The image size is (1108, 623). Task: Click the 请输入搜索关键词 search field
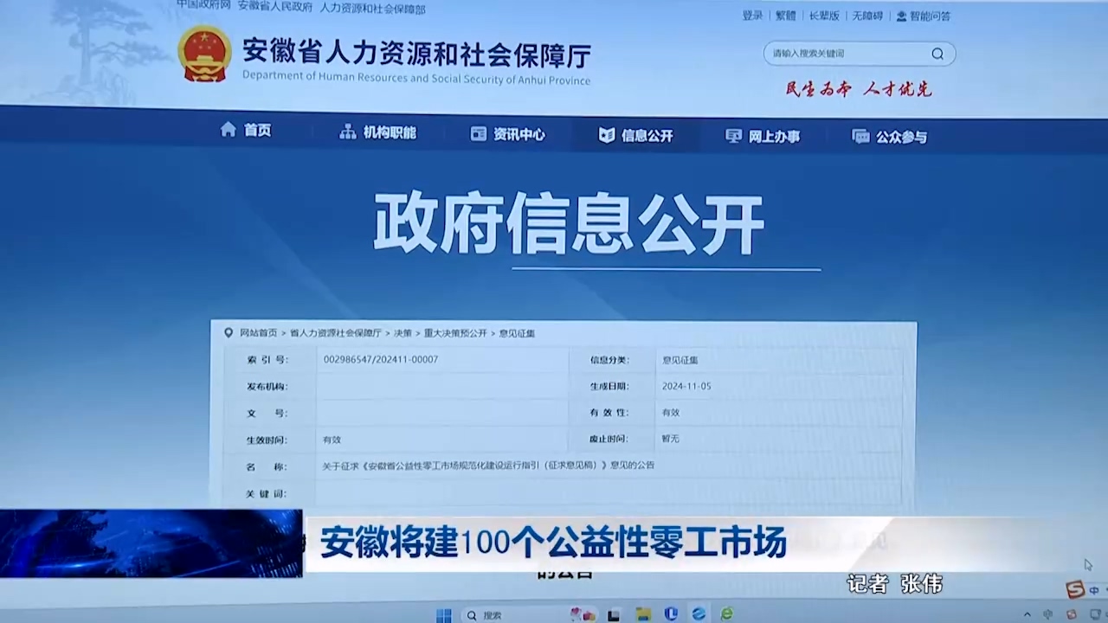coord(844,54)
